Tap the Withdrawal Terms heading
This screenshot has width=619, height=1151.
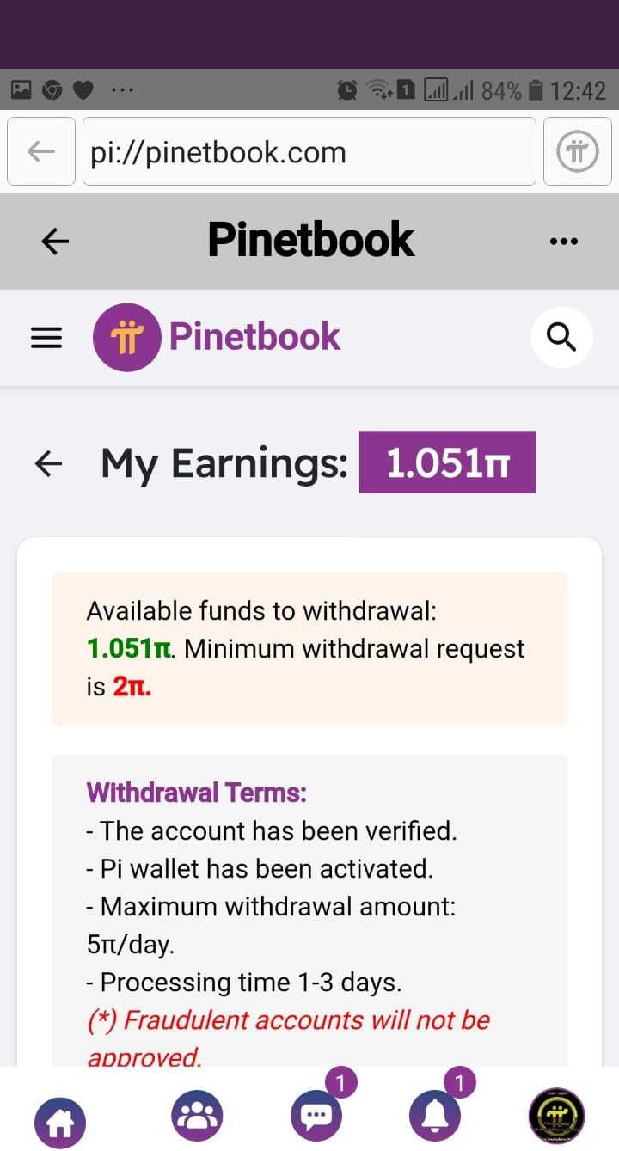196,792
